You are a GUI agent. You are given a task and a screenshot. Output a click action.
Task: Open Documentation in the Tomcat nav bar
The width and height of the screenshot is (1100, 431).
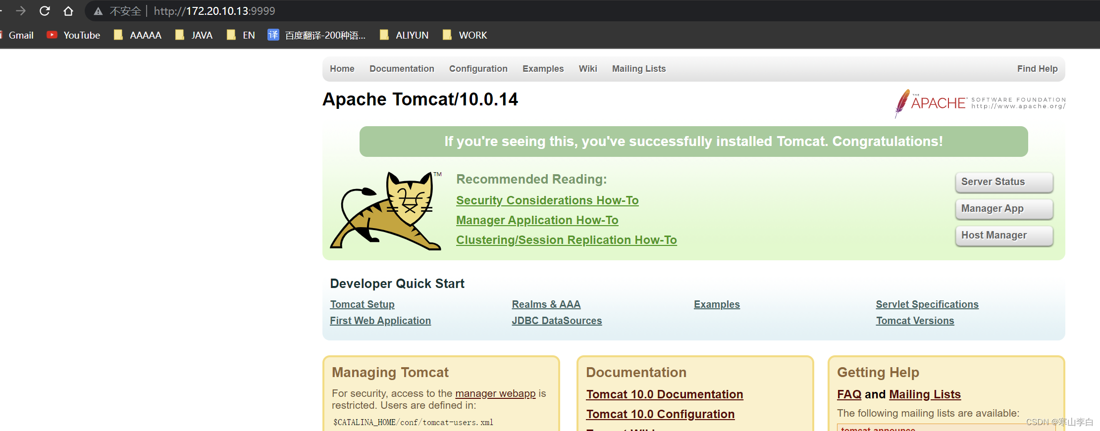pos(402,69)
